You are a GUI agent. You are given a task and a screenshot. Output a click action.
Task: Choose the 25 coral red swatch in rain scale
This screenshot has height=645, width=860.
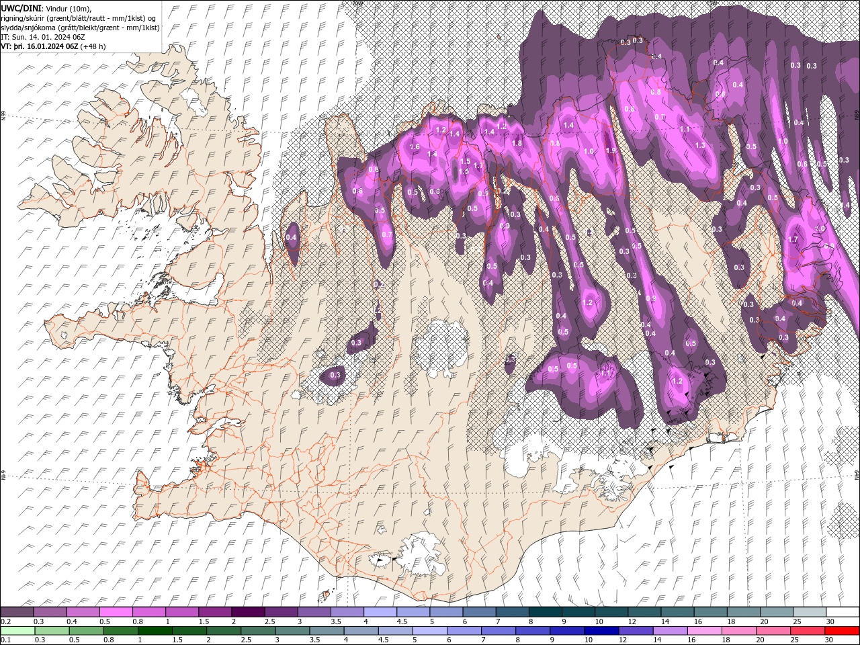pyautogui.click(x=809, y=630)
